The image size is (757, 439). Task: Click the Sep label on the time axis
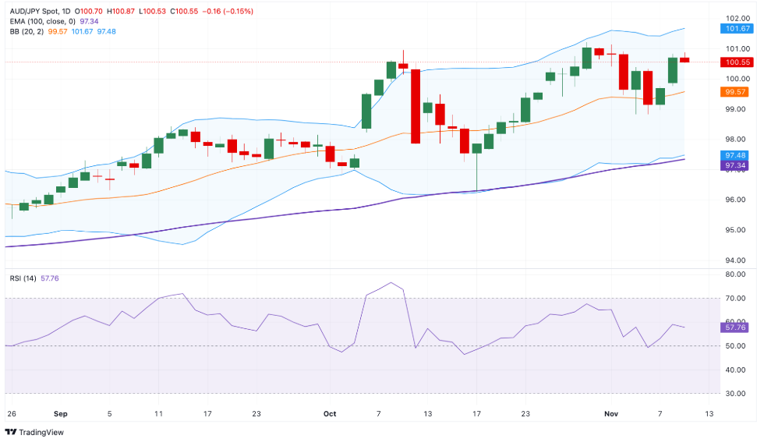point(60,412)
